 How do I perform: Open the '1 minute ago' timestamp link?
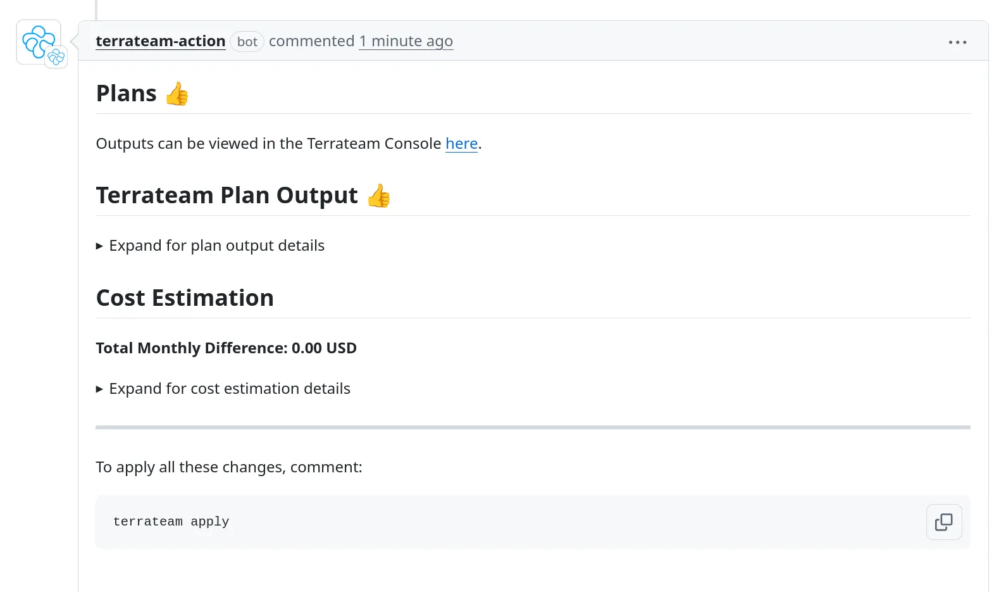[406, 41]
